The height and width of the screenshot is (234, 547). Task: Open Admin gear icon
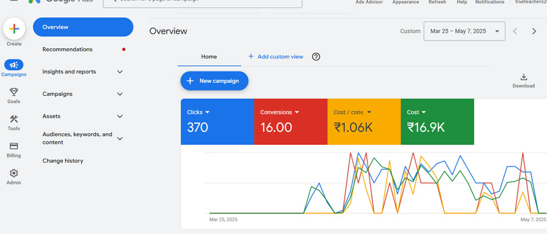point(14,174)
